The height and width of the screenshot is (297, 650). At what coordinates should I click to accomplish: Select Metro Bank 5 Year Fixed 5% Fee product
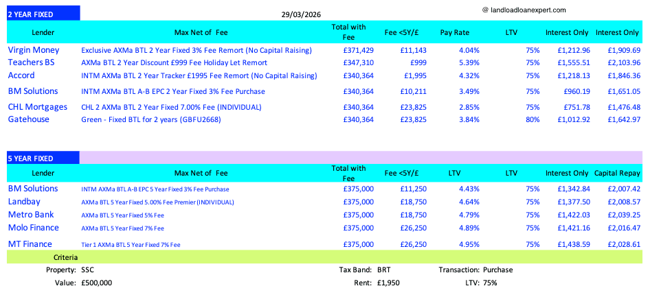[122, 215]
